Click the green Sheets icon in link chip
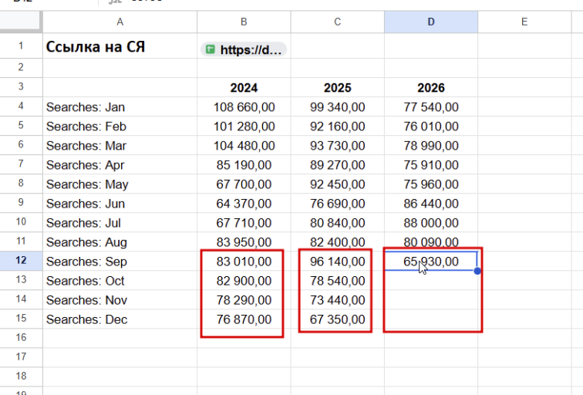The width and height of the screenshot is (583, 395). (210, 49)
